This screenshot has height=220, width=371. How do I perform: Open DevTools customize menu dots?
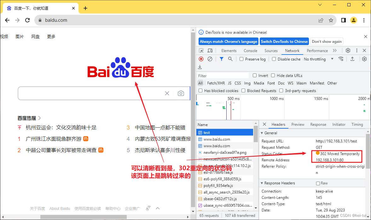point(357,50)
